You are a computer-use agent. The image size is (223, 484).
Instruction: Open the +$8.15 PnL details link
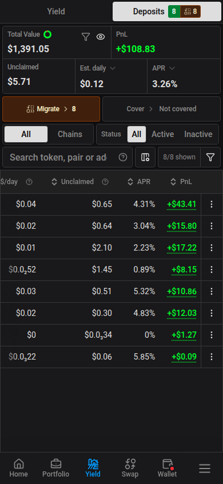click(184, 270)
